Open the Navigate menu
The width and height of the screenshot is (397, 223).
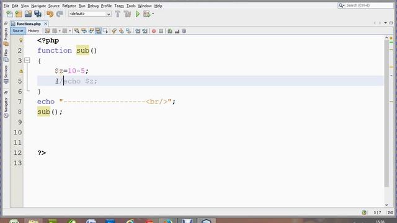(38, 6)
